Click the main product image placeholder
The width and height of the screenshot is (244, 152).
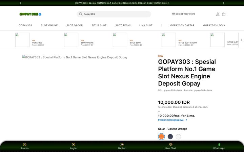pyautogui.click(x=75, y=57)
